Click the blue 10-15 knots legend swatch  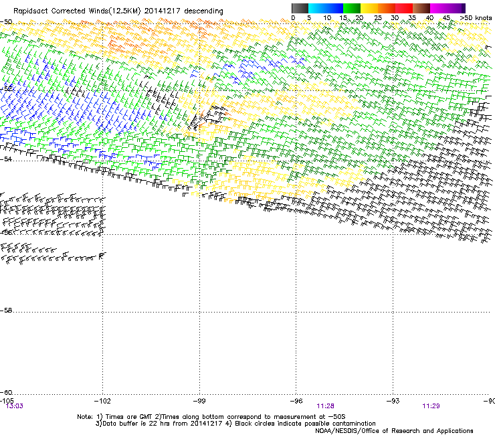coord(334,8)
